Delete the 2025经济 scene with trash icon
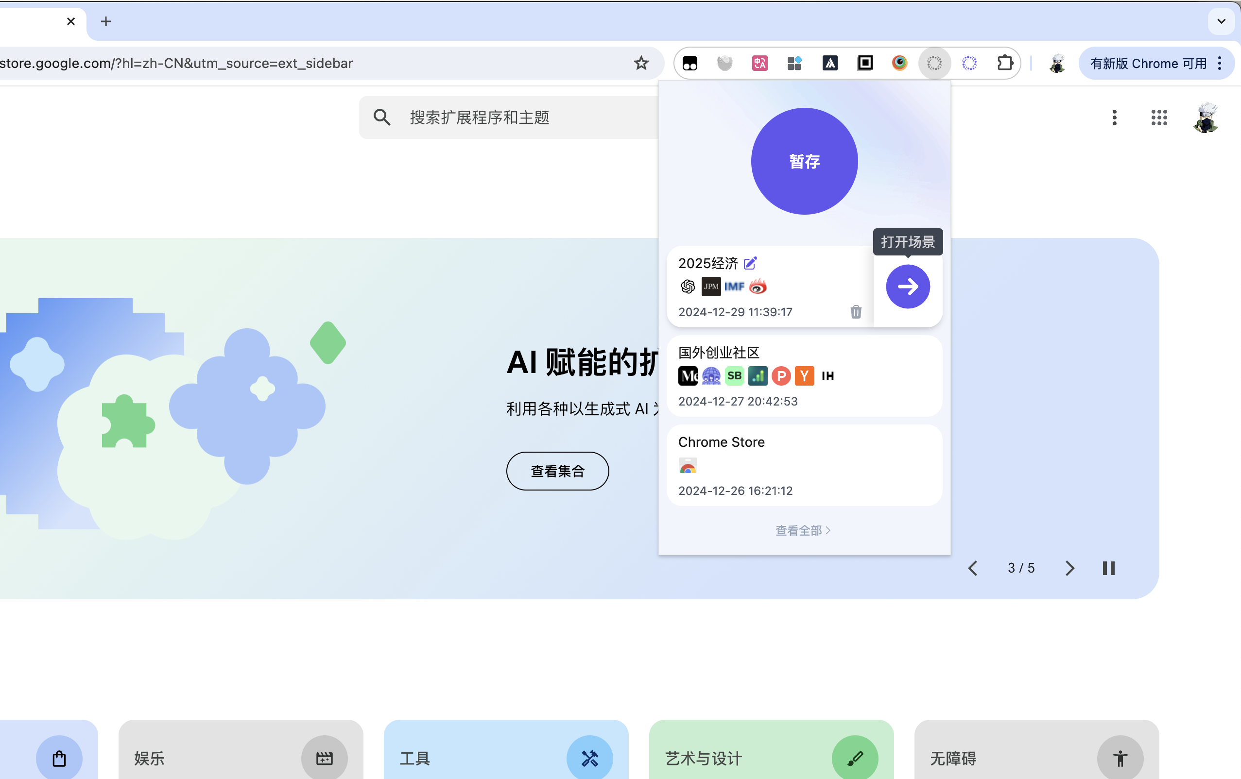This screenshot has width=1241, height=779. [856, 312]
